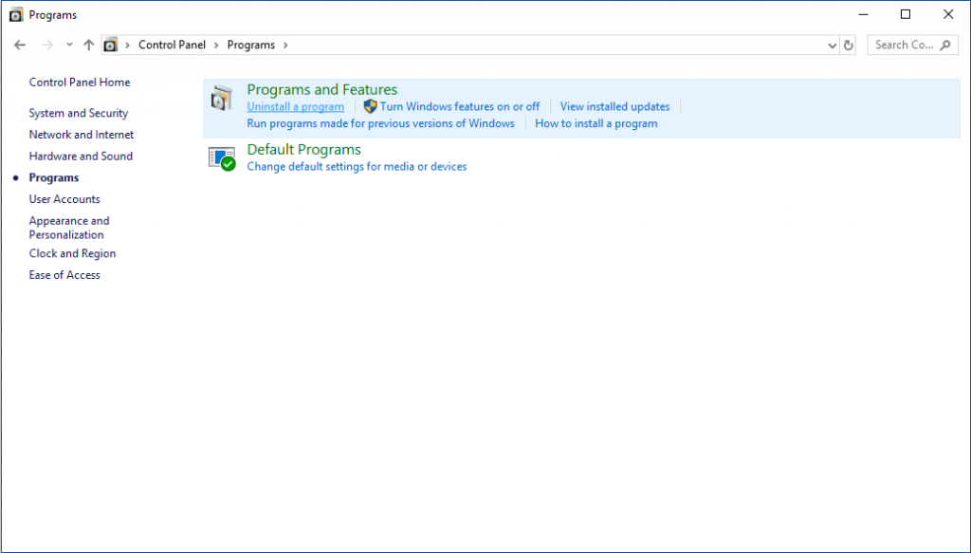Click How to install a program

pyautogui.click(x=596, y=123)
